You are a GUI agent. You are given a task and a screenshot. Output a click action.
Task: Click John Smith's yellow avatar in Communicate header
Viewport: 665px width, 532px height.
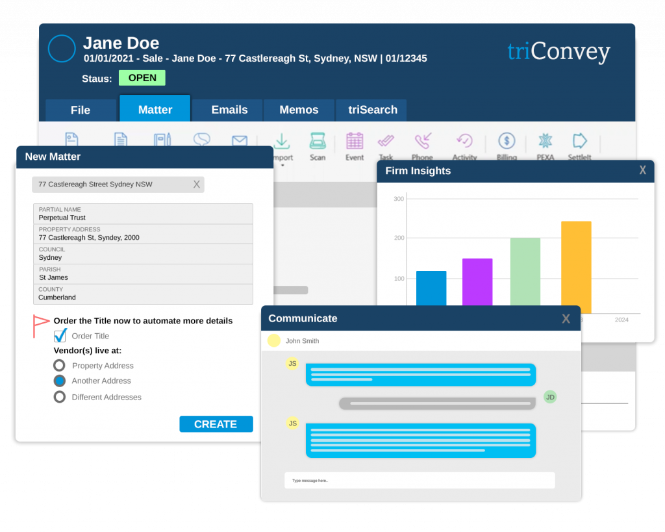[274, 340]
